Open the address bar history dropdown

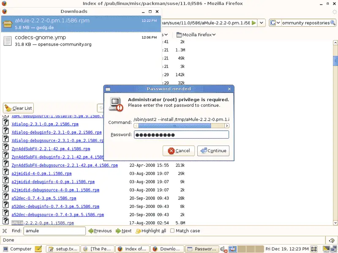tap(261, 23)
